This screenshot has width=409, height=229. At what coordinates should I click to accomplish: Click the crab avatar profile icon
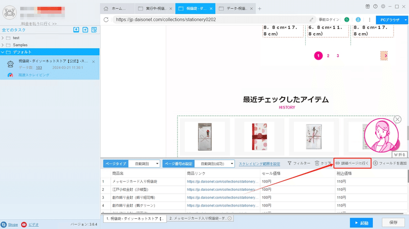click(10, 12)
